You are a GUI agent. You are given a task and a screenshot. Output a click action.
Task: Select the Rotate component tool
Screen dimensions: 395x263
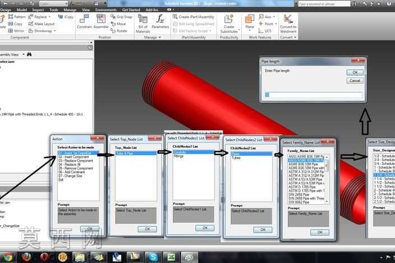pos(119,31)
